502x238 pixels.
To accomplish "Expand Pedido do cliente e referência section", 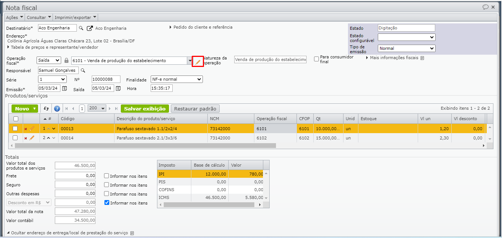I will pyautogui.click(x=201, y=27).
